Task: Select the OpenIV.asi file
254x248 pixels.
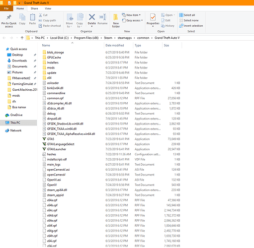Action: 54,180
